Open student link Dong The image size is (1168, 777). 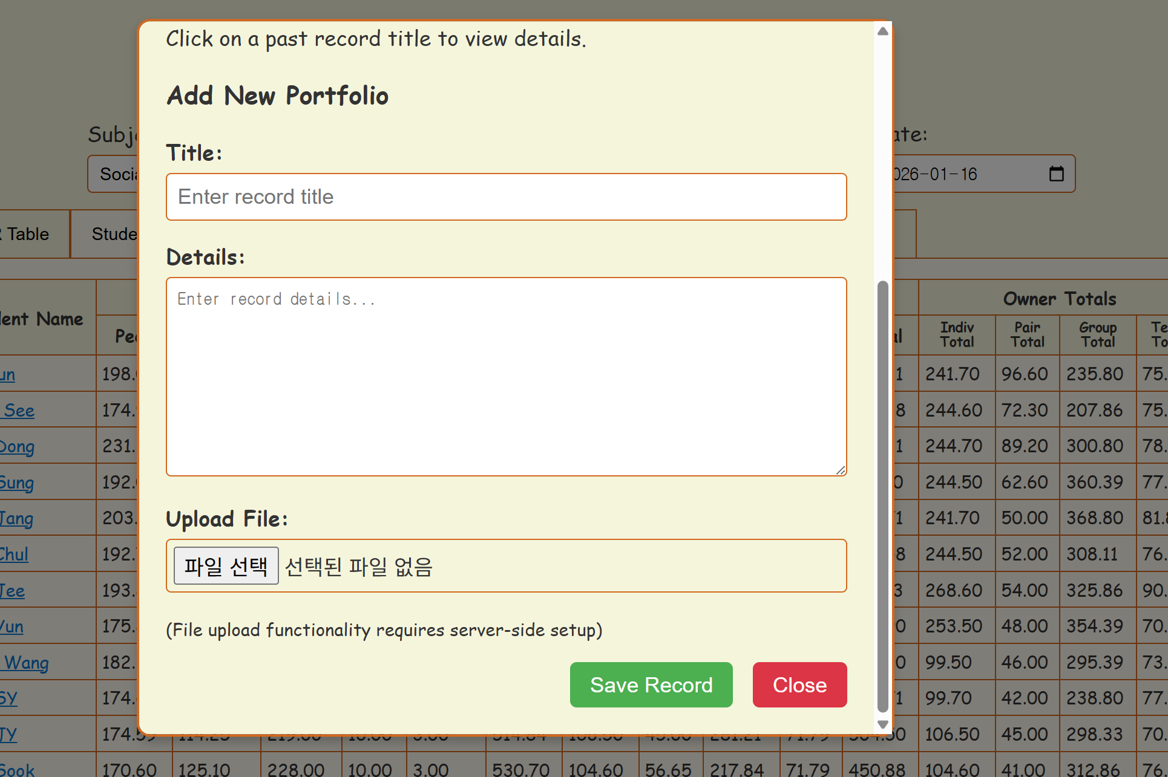point(17,447)
